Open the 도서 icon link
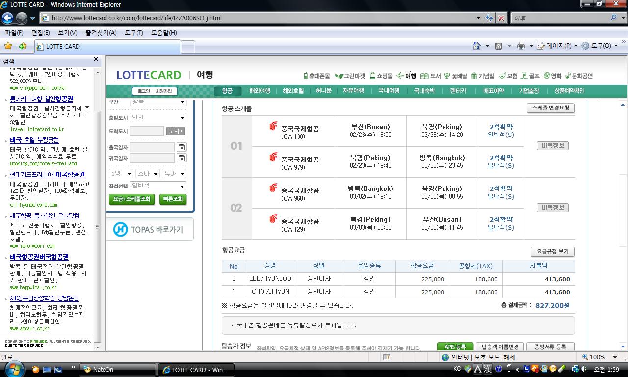This screenshot has width=628, height=377. tap(430, 76)
